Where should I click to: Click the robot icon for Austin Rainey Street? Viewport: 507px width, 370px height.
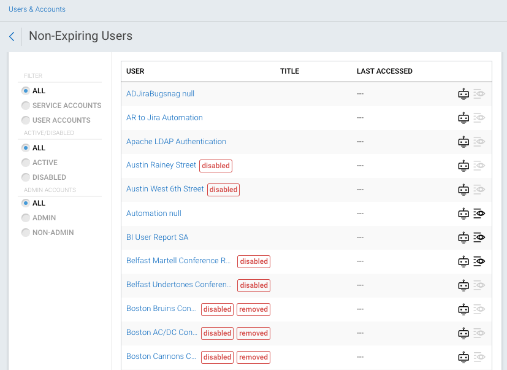(463, 166)
